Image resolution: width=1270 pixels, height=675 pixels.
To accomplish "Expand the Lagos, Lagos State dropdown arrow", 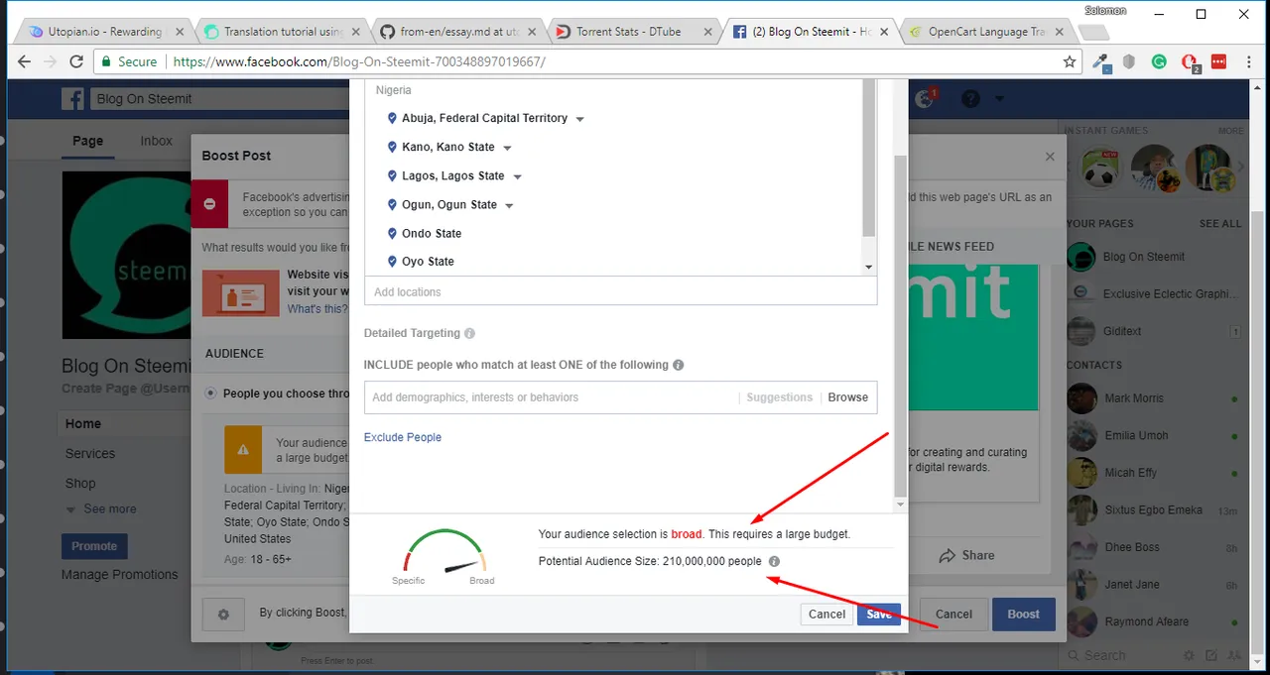I will (517, 176).
